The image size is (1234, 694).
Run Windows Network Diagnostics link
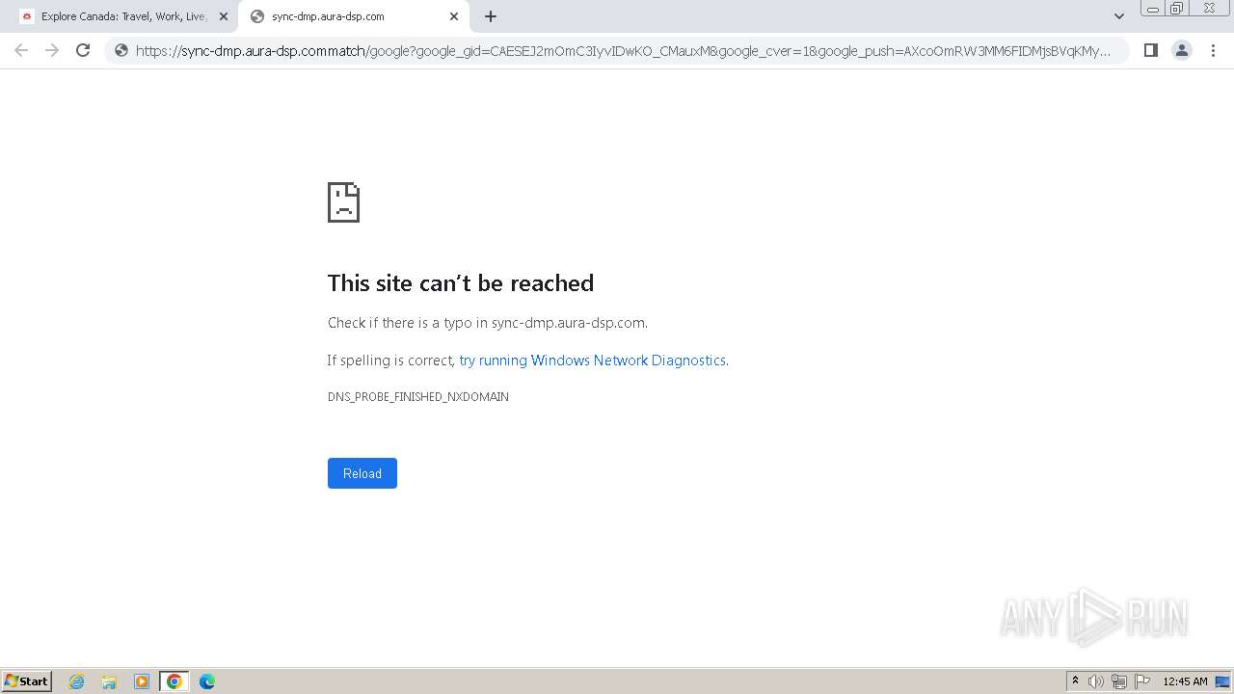(x=592, y=360)
